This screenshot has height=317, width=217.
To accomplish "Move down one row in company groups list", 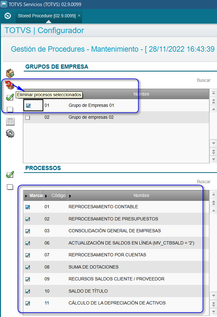I will [x=213, y=143].
